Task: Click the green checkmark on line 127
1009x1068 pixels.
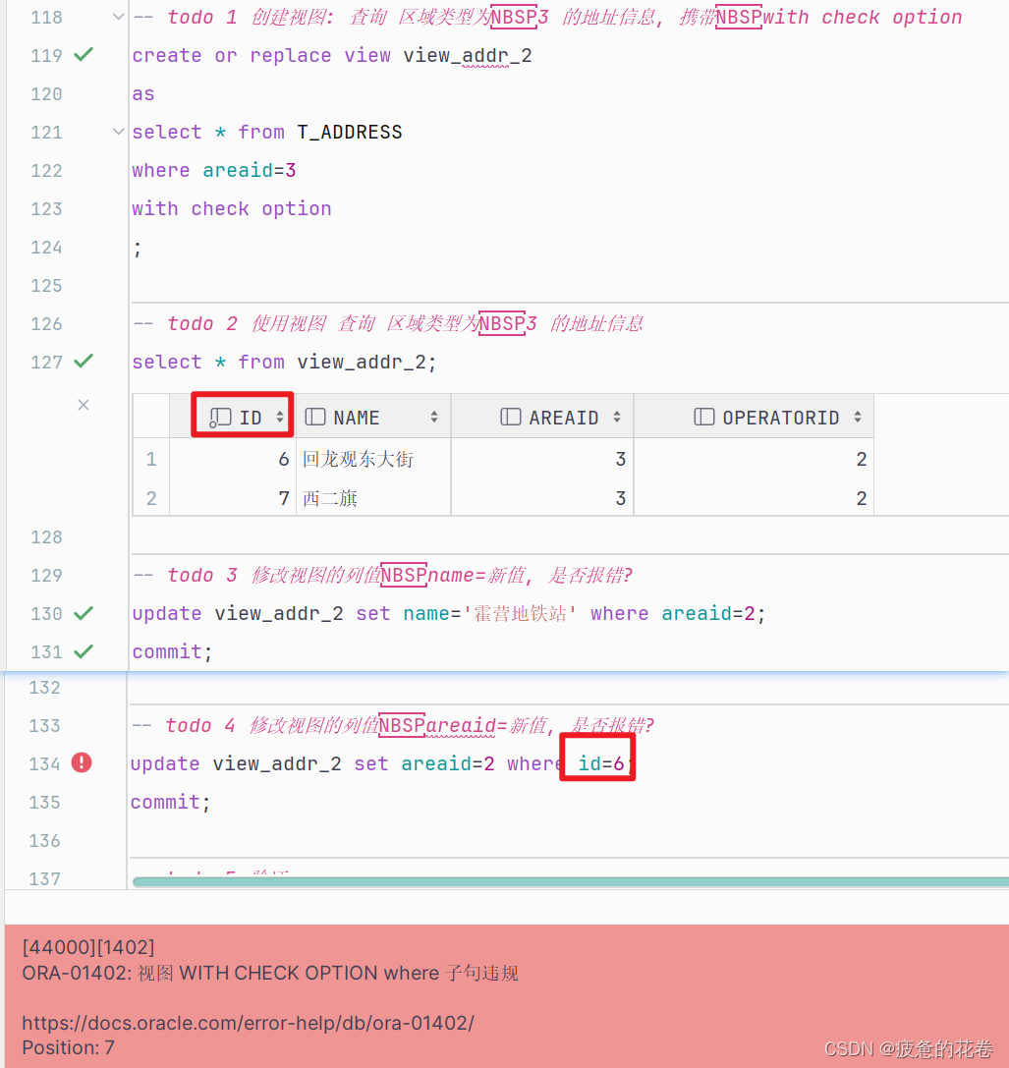Action: pyautogui.click(x=84, y=361)
